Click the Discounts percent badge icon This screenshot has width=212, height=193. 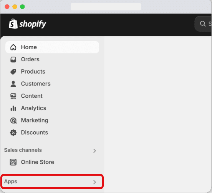(x=13, y=133)
